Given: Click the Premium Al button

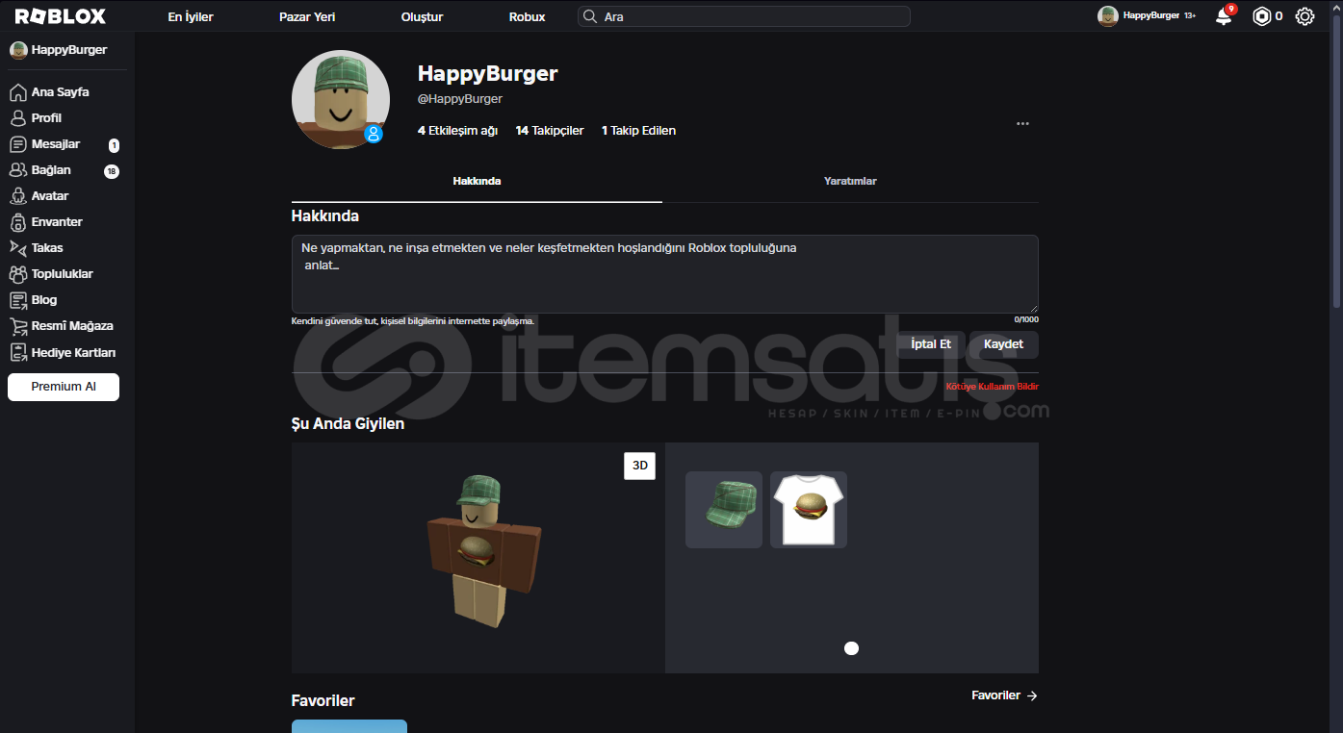Looking at the screenshot, I should click(x=64, y=387).
